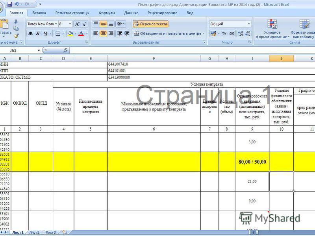
Task: Select cell with 80,00 / 50,00
Action: tap(252, 162)
